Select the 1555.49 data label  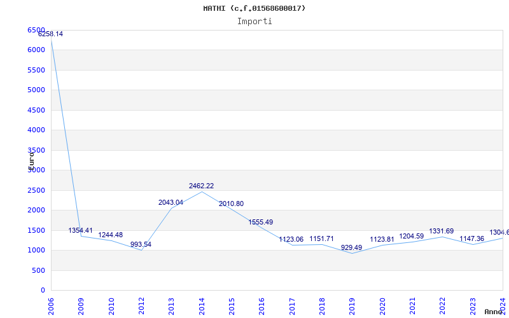(261, 222)
